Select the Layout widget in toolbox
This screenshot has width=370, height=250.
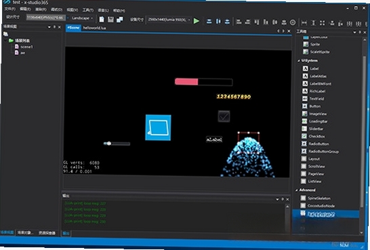tap(311, 159)
